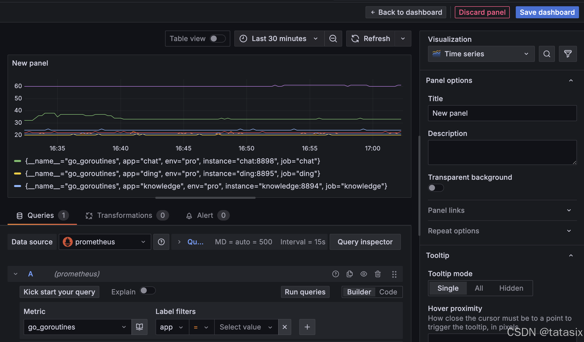
Task: Enable the Transparent background switch
Action: 435,188
